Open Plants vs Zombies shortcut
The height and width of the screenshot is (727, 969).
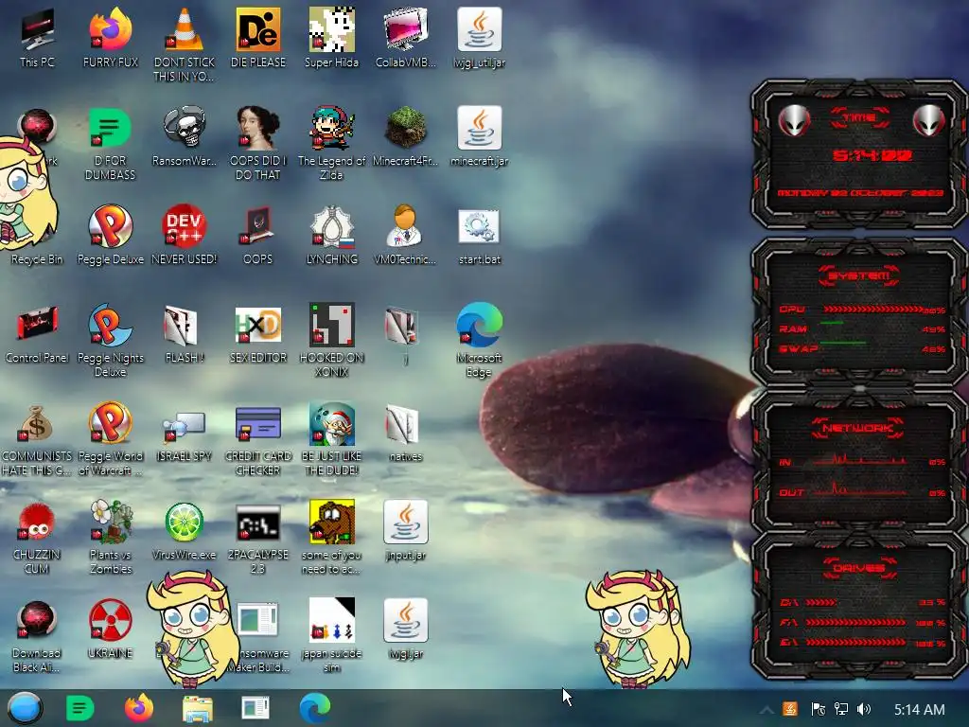(110, 537)
